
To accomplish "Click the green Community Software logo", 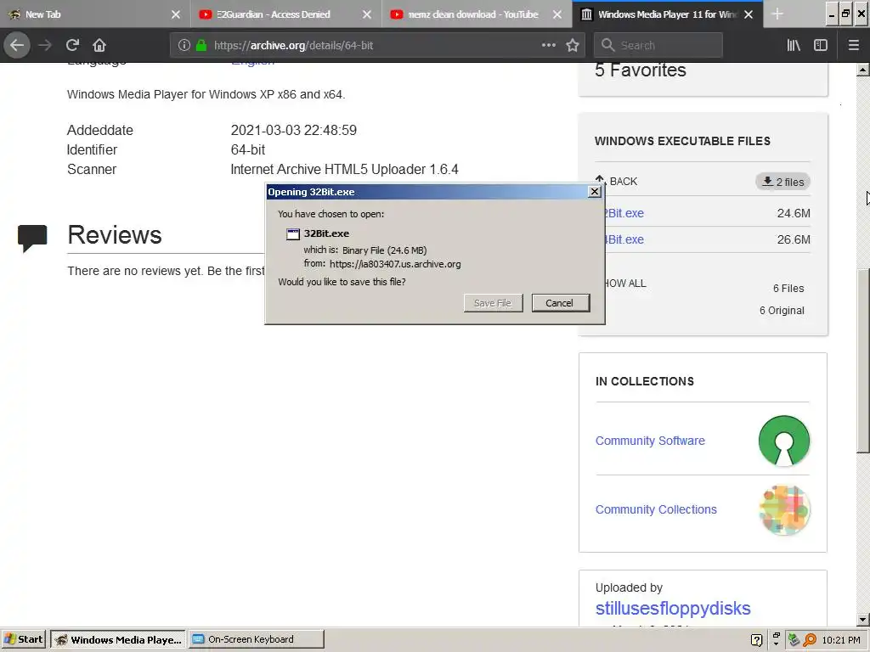I will click(x=784, y=441).
